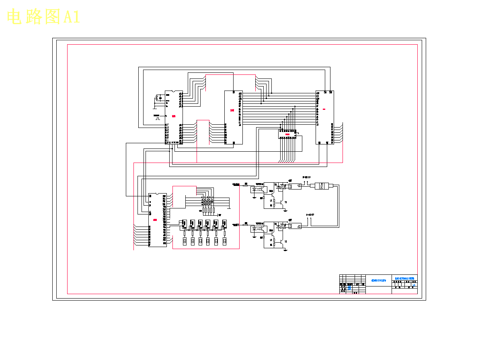478x338 pixels.
Task: Click the red label on the lower-left chip
Action: tap(155, 220)
